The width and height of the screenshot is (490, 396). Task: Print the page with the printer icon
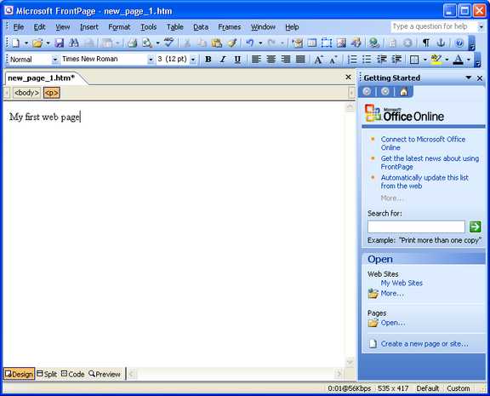(132, 43)
